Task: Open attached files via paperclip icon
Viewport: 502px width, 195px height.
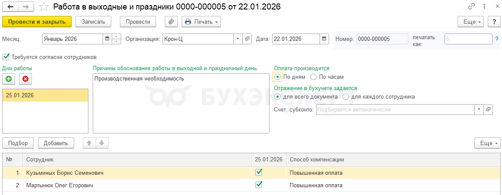Action: (x=171, y=22)
